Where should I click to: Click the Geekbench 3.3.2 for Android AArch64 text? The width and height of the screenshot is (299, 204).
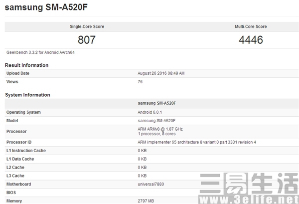tap(40, 52)
